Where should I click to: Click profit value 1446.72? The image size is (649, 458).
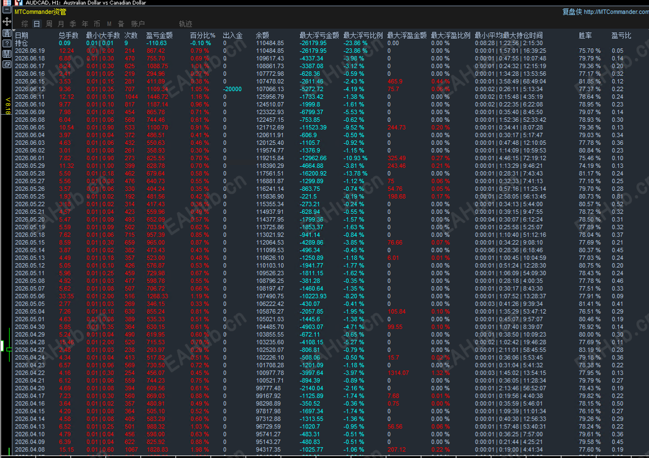[157, 97]
